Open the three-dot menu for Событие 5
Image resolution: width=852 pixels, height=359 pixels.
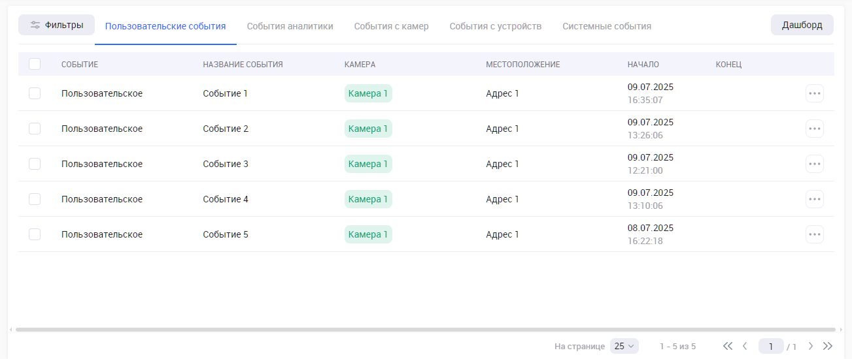814,234
